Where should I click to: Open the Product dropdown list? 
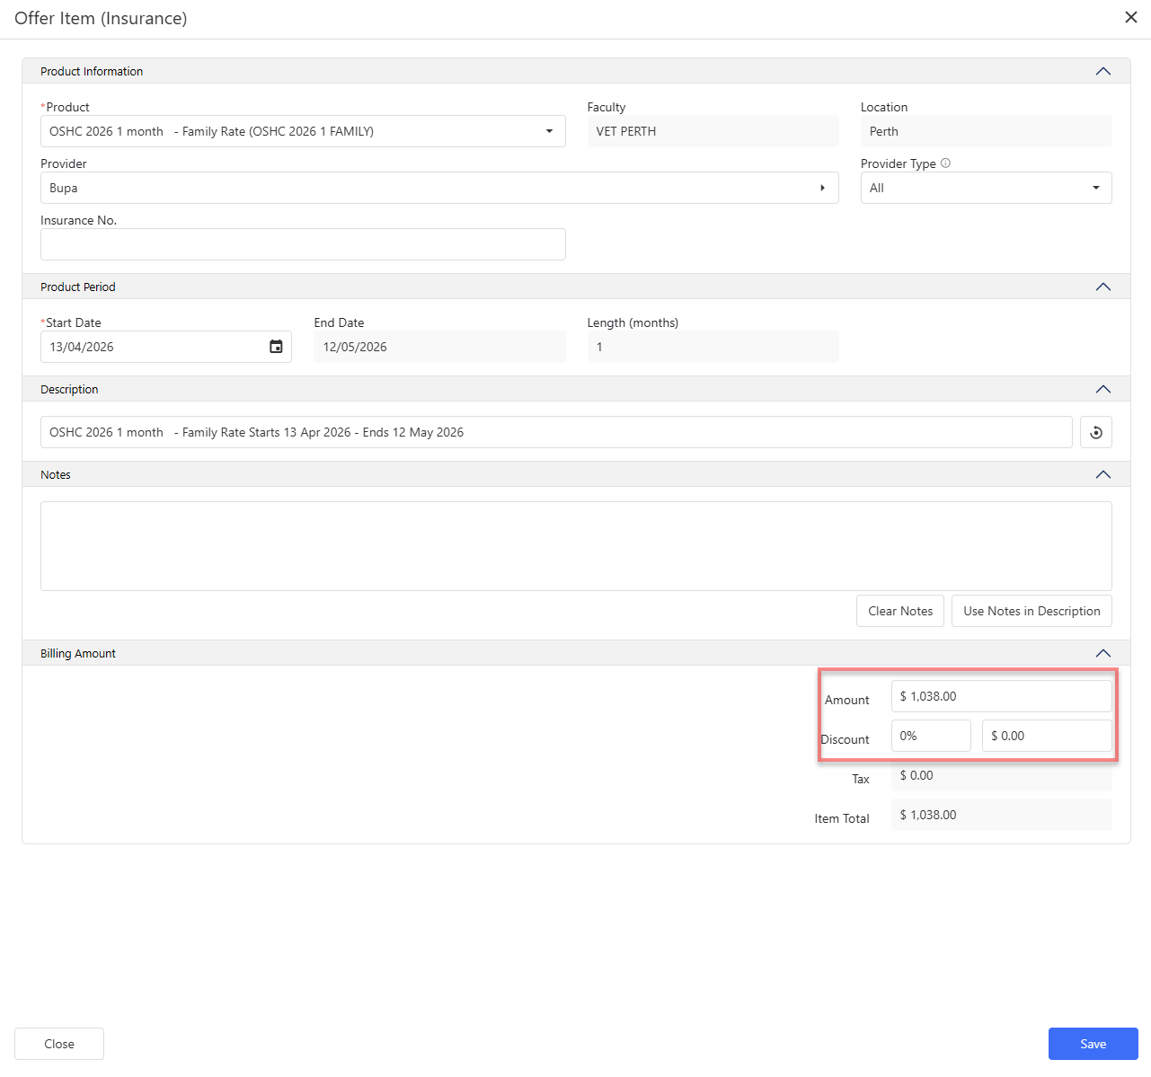[549, 131]
